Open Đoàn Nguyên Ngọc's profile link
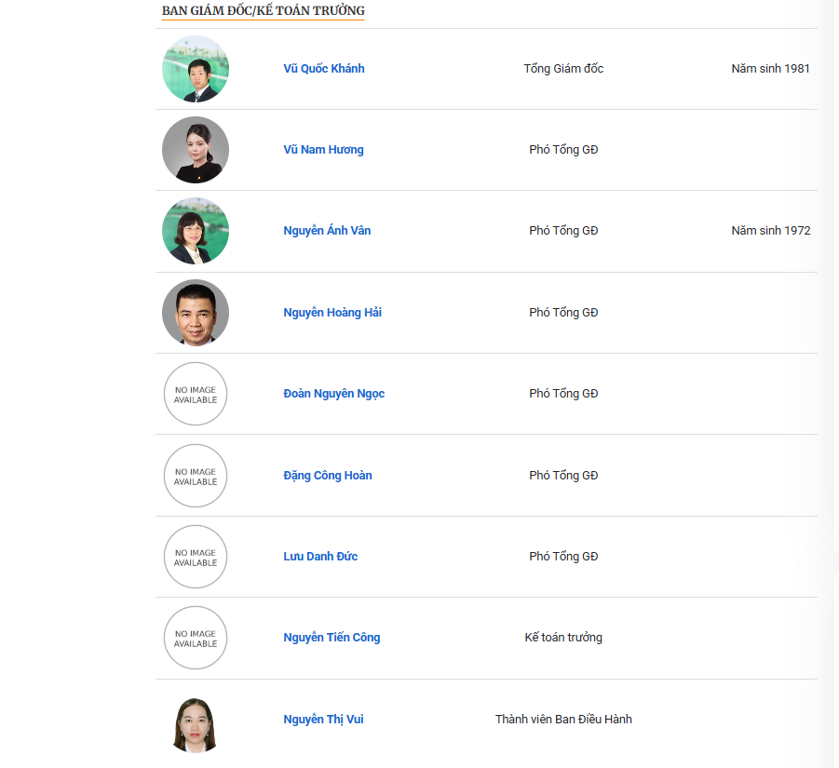Screen dimensions: 839x768 point(333,393)
